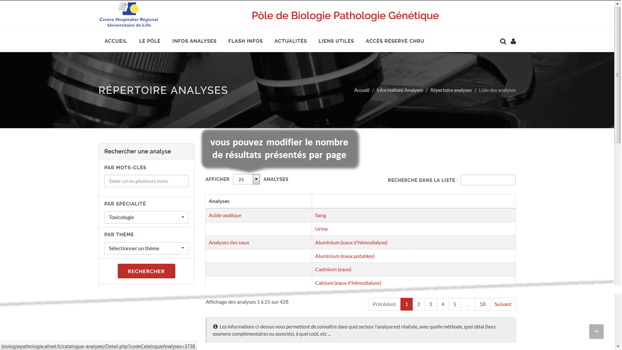This screenshot has height=350, width=622.
Task: Click the CHRU Lille hospital logo
Action: pyautogui.click(x=129, y=15)
